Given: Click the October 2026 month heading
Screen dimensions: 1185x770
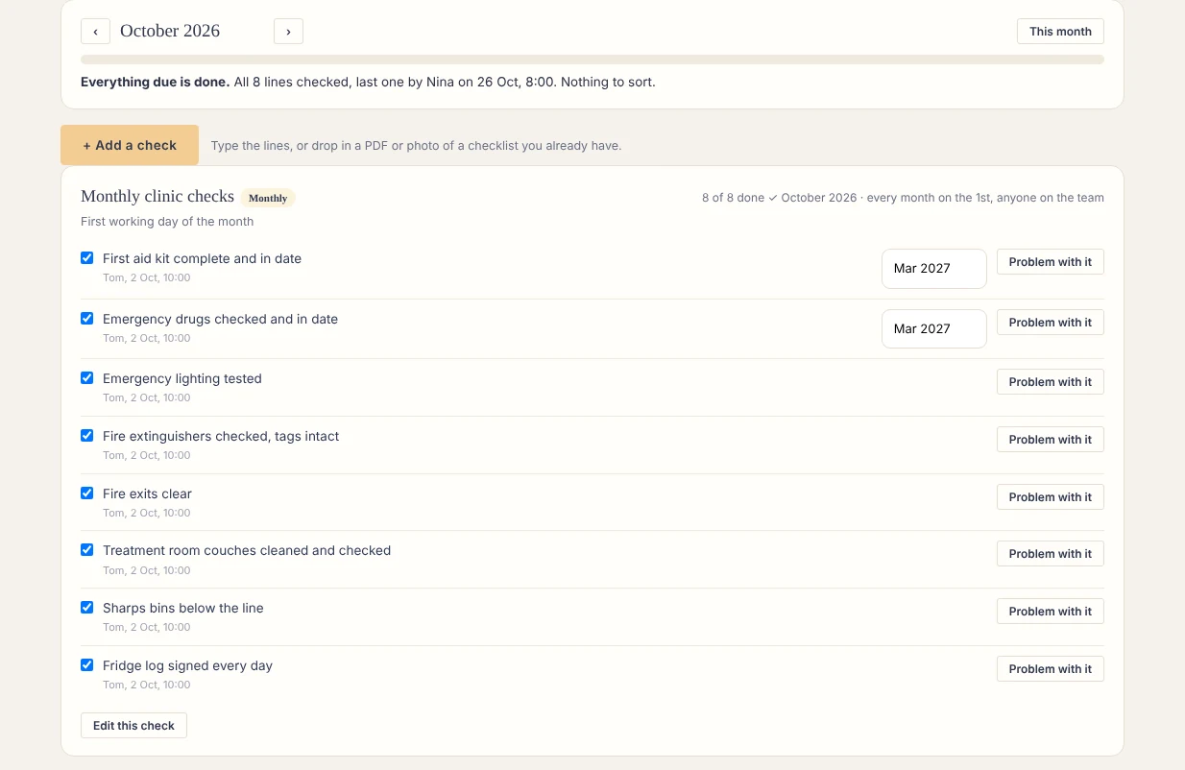Looking at the screenshot, I should 170,31.
